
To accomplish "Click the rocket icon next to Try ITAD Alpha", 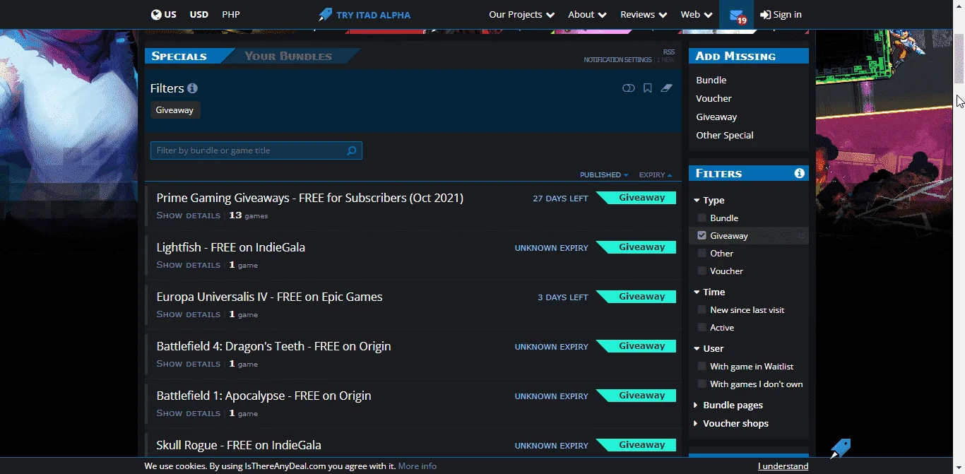I will tap(325, 14).
